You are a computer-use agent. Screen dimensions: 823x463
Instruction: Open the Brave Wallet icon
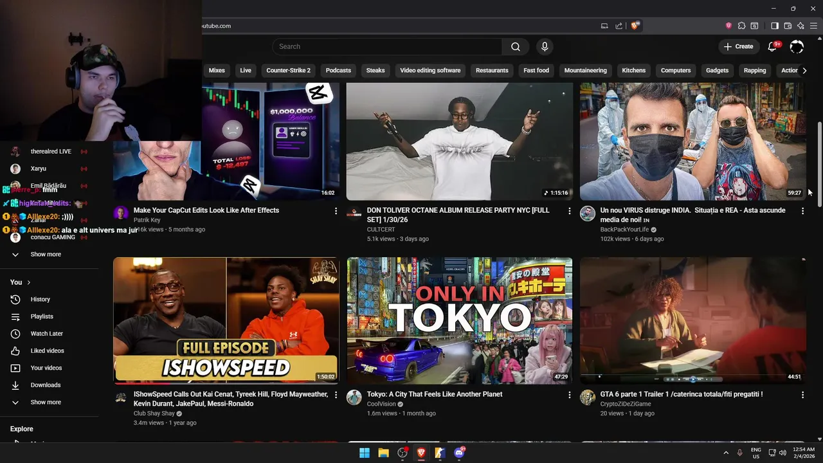[x=788, y=26]
